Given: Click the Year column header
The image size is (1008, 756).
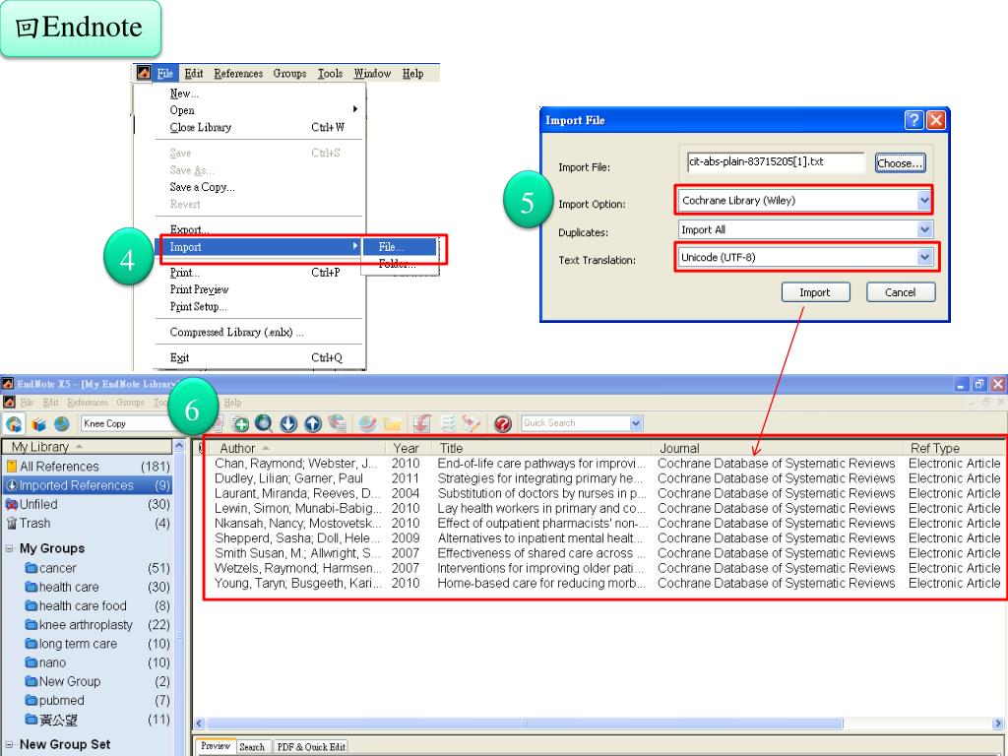Looking at the screenshot, I should tap(407, 448).
